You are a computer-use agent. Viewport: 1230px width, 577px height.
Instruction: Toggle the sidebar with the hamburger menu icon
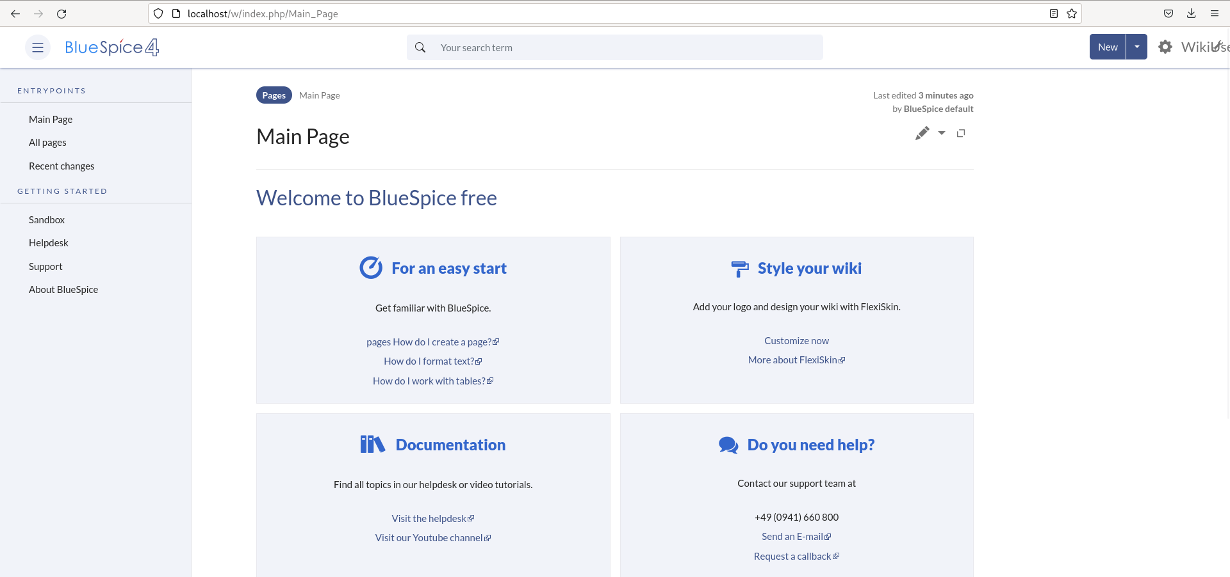tap(38, 47)
